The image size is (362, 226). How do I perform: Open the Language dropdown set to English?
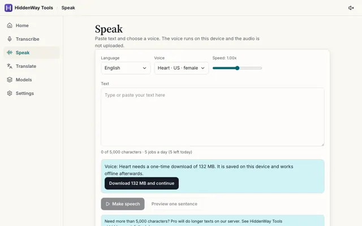point(126,68)
